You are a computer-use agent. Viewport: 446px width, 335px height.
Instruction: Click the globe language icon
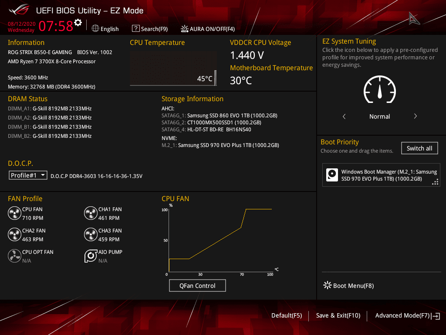95,28
